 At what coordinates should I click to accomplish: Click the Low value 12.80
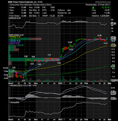coord(23,13)
